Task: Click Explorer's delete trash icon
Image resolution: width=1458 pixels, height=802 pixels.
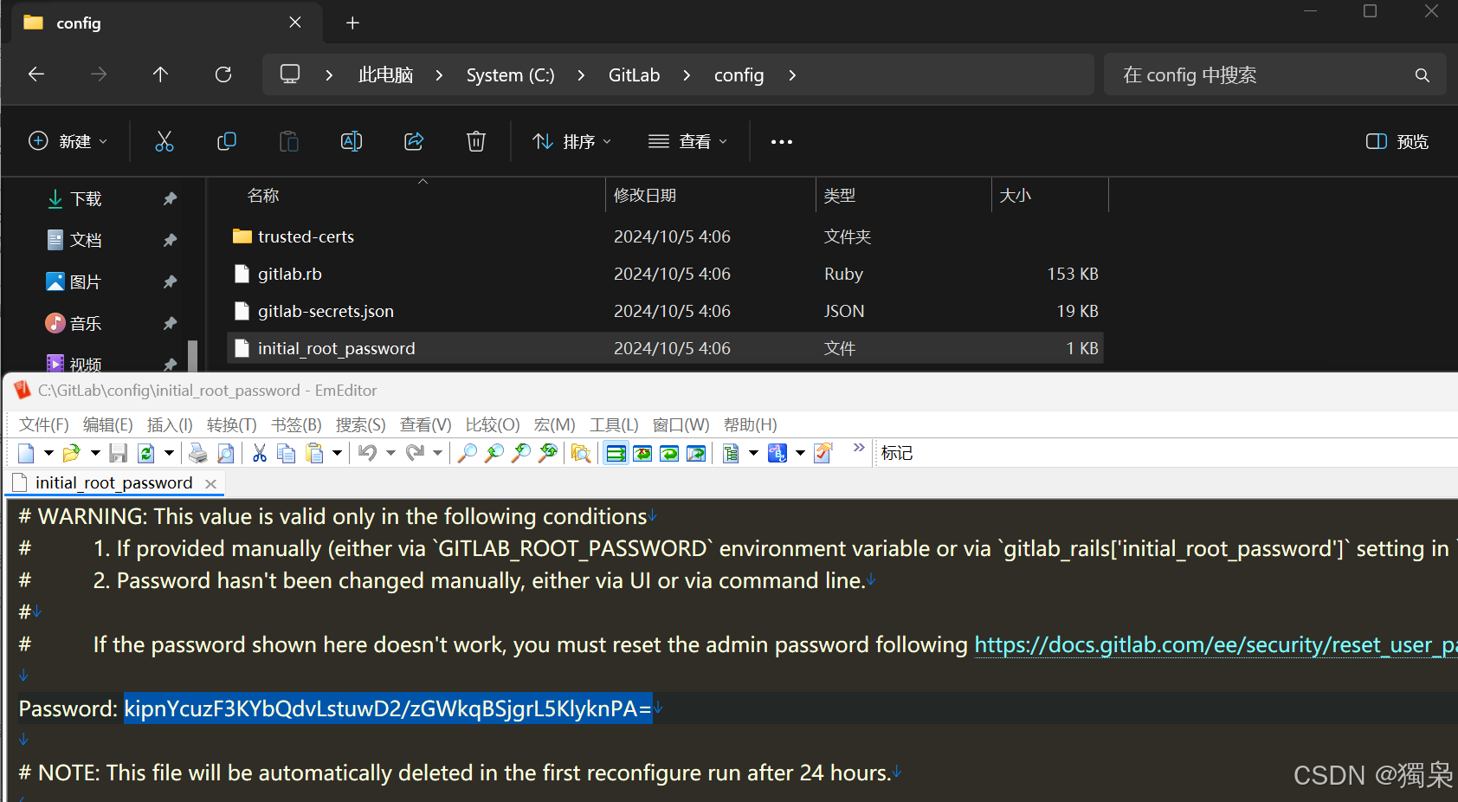Action: [476, 141]
